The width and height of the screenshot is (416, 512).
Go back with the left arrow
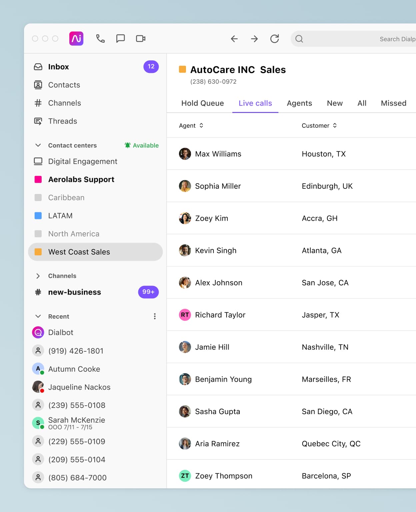pyautogui.click(x=234, y=39)
